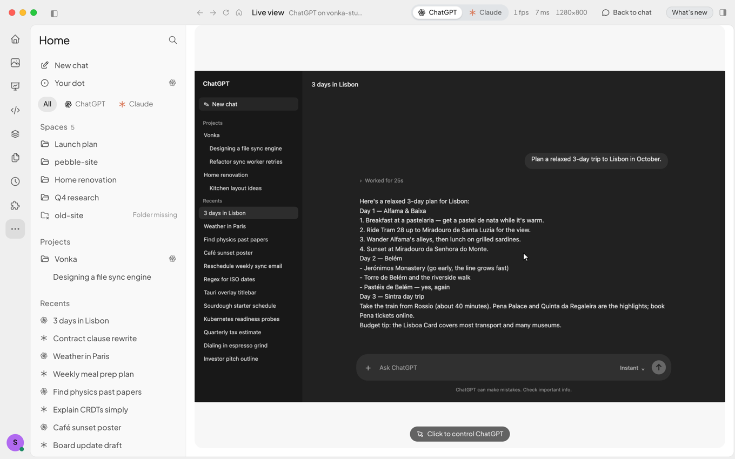
Task: Open the old-site missing folder
Action: [x=109, y=215]
